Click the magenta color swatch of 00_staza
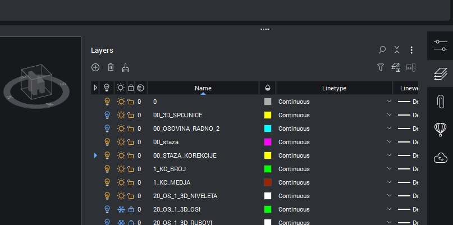This screenshot has width=453, height=225. pos(268,142)
